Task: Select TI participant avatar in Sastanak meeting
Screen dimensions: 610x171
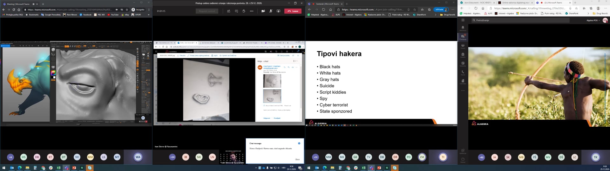Action: [x=443, y=157]
